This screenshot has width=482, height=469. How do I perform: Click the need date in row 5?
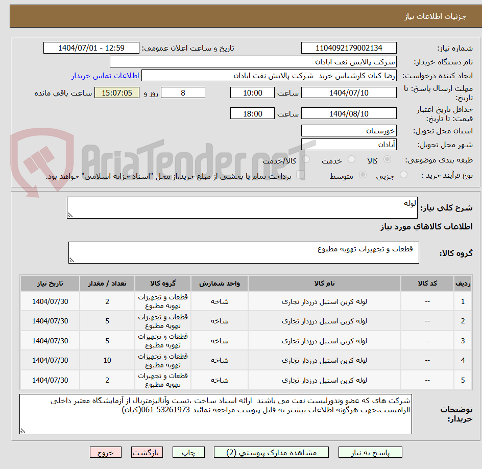(x=50, y=380)
